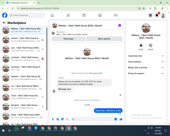
Task: Choose a GIF icon in composer
Action: click(x=67, y=119)
